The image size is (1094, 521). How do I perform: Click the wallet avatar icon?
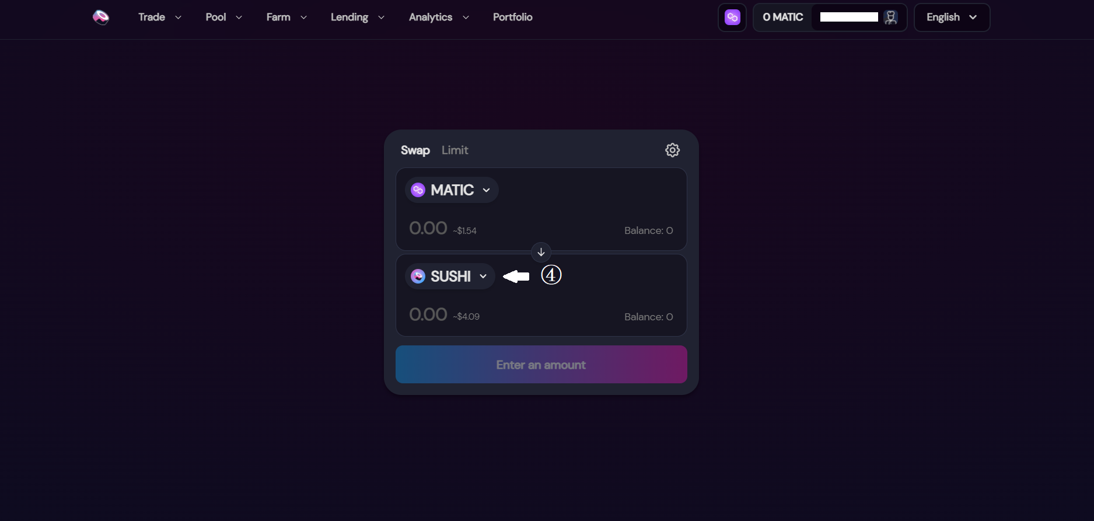[890, 18]
